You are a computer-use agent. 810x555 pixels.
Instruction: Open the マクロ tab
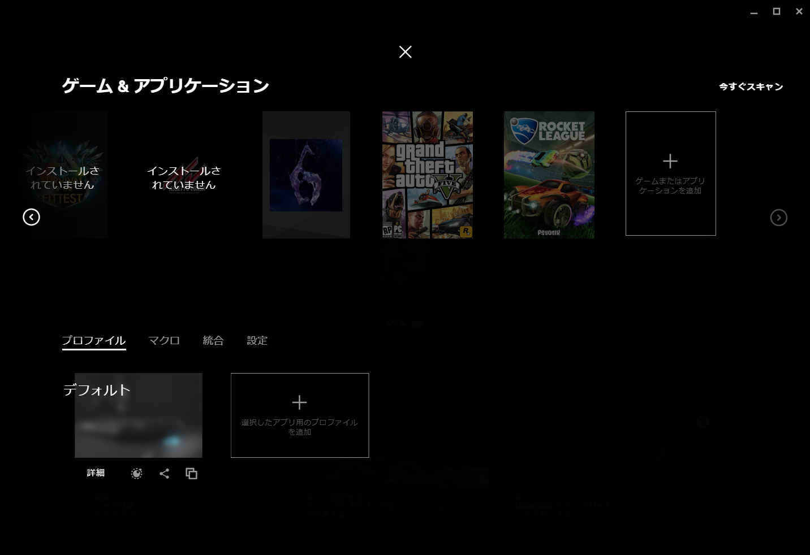[164, 341]
